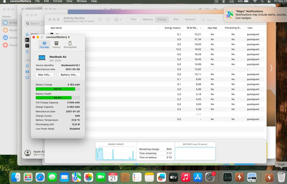This screenshot has width=287, height=184.
Task: Click the Battery Health progress bar
Action: (58, 98)
